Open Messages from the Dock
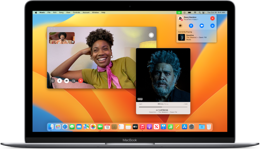 click(x=72, y=127)
